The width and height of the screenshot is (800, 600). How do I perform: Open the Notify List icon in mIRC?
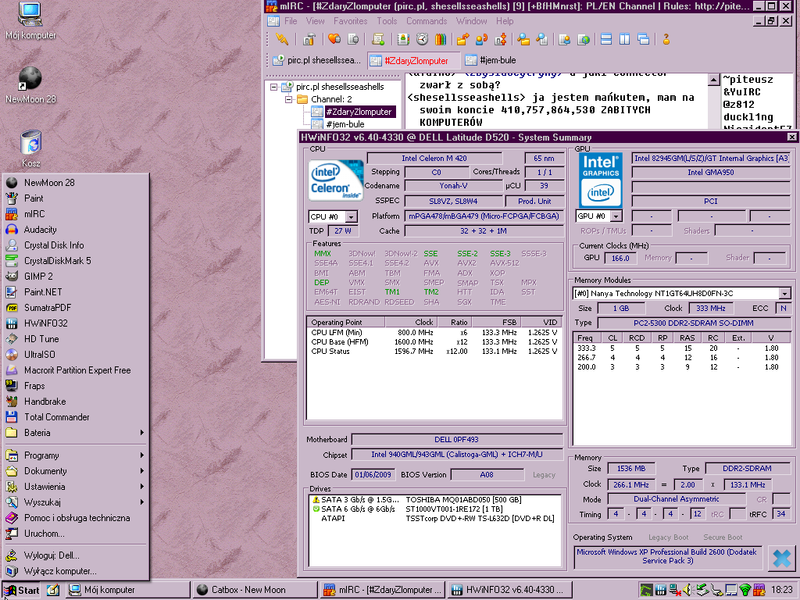564,39
